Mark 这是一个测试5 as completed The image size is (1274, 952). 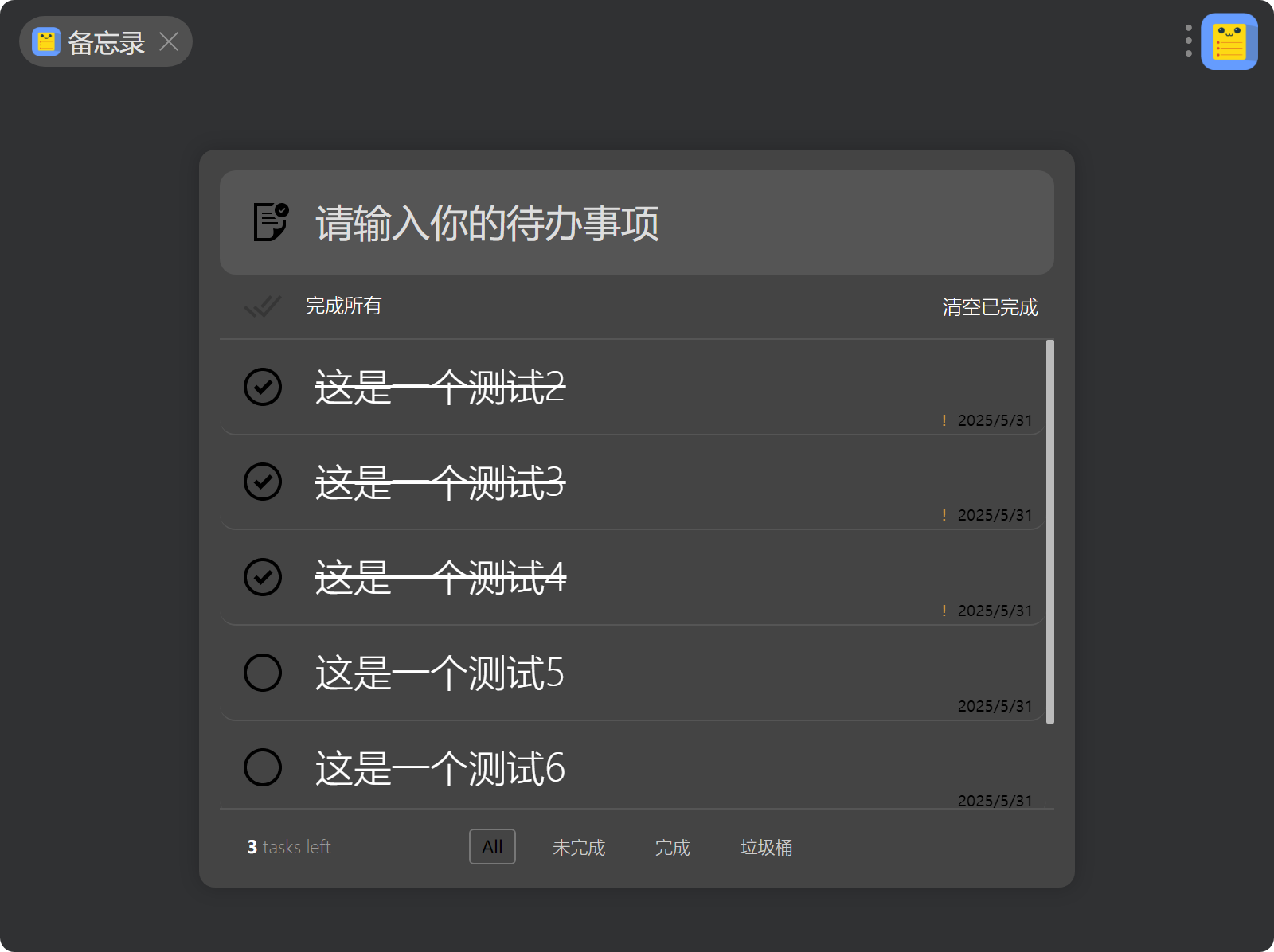coord(263,673)
